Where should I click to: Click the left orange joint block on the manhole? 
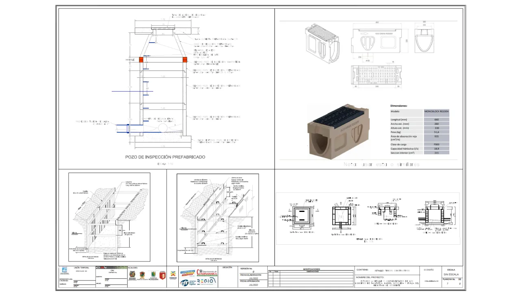pos(141,60)
